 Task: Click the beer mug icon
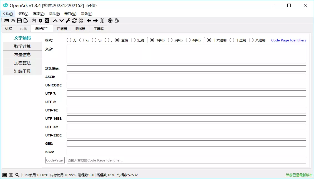coord(116,21)
